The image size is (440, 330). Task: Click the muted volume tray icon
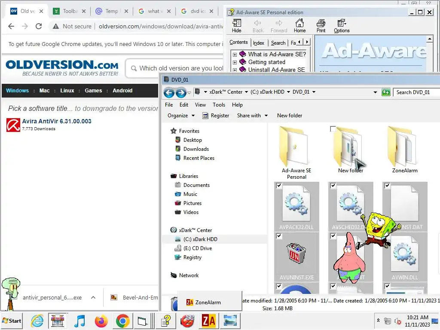point(397,321)
